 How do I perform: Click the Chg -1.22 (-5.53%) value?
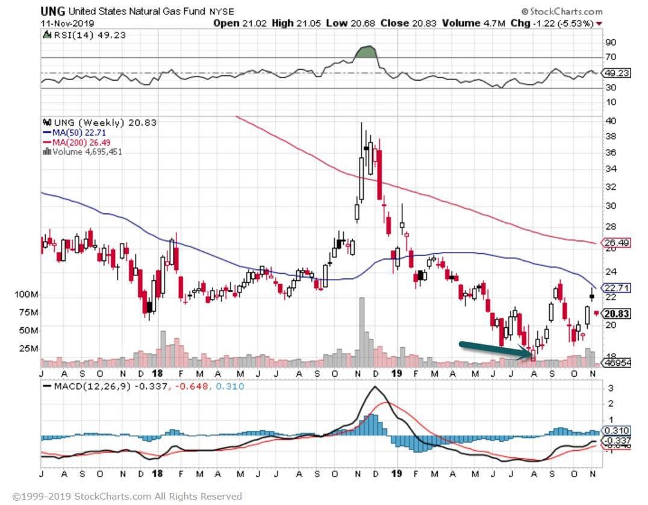click(x=552, y=23)
